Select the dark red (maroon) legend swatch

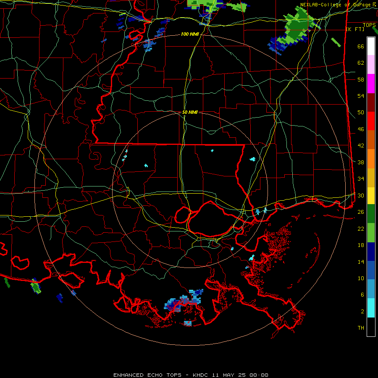click(x=371, y=102)
